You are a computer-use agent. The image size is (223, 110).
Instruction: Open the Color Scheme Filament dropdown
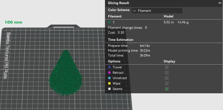pos(157,11)
